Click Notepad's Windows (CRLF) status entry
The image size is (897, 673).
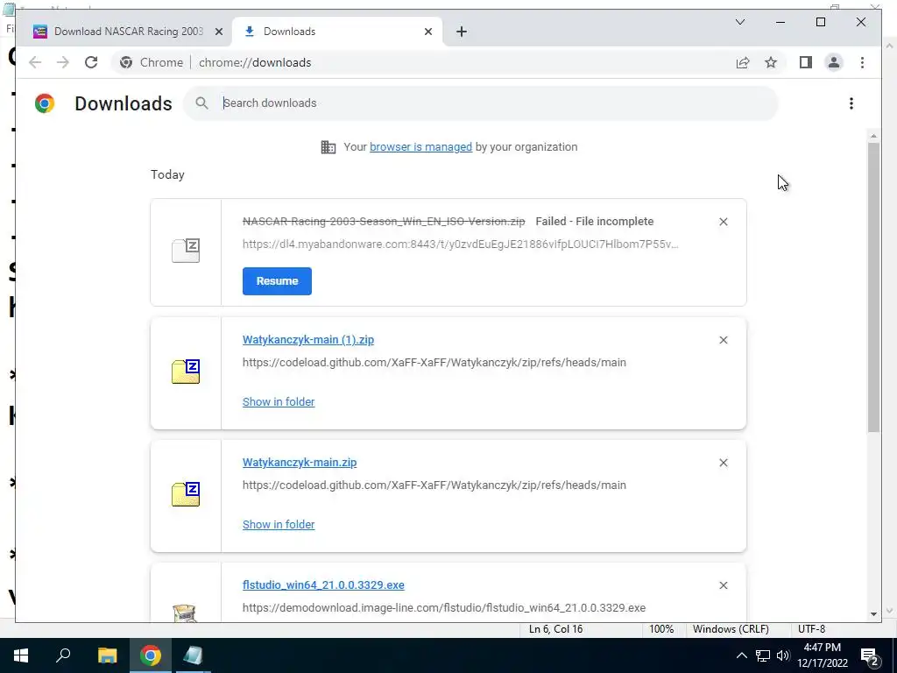tap(731, 629)
